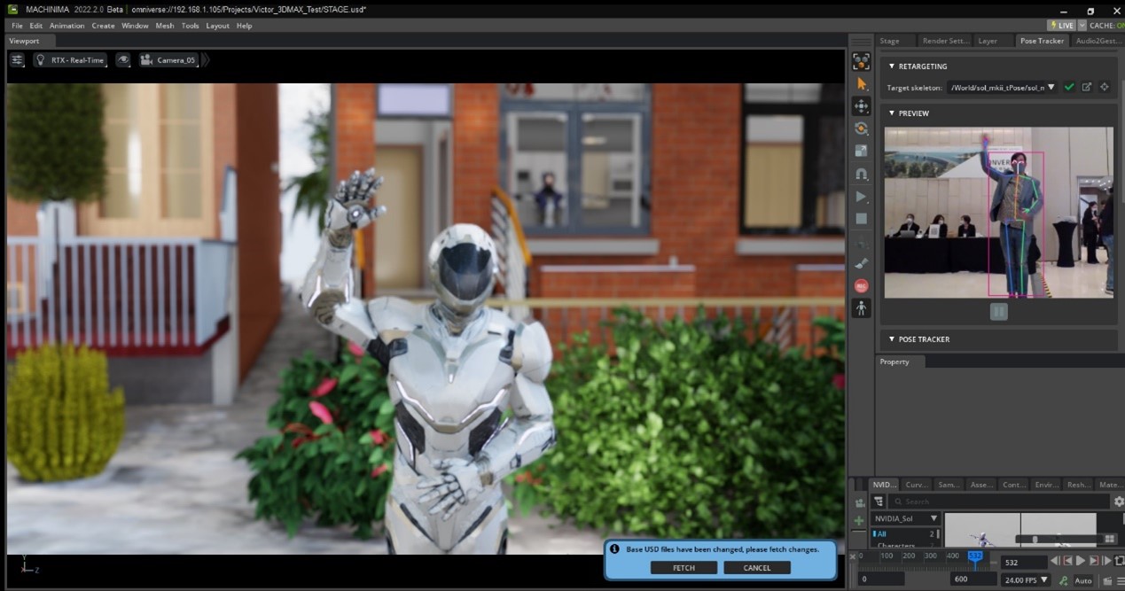Click the Play icon in the left toolbar
Viewport: 1125px width, 591px height.
860,194
